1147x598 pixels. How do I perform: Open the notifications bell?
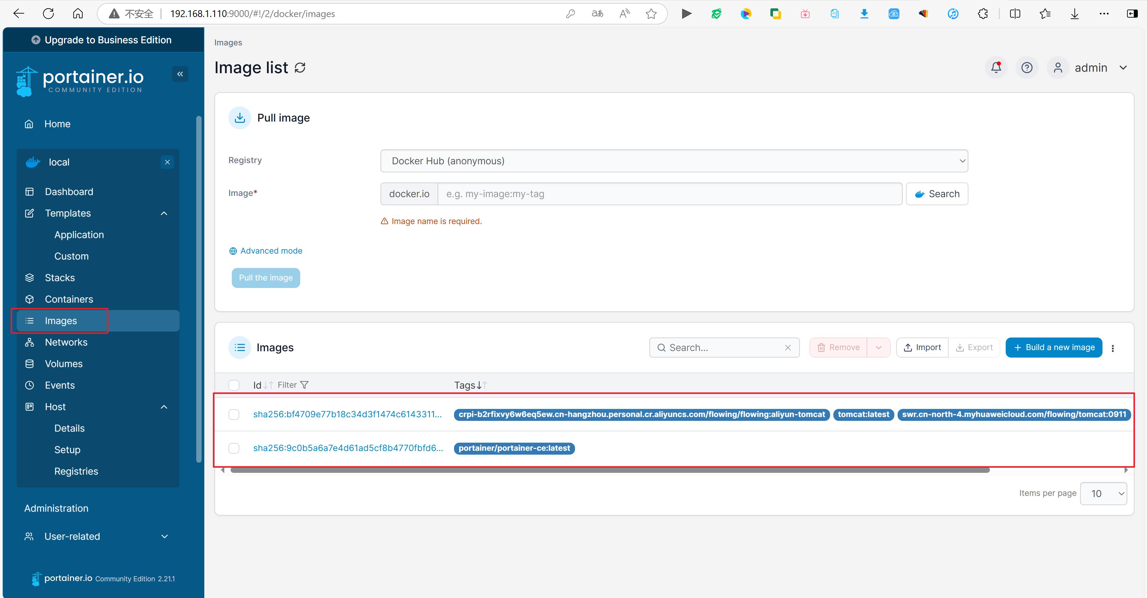point(996,68)
